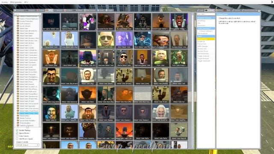Screen dimensions: 274x154
Task: Enable Join Player's Squad checkbox
Action: [x=17, y=139]
